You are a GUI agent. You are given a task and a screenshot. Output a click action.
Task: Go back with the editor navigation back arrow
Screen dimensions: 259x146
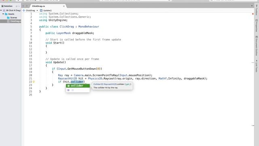coord(23,6)
